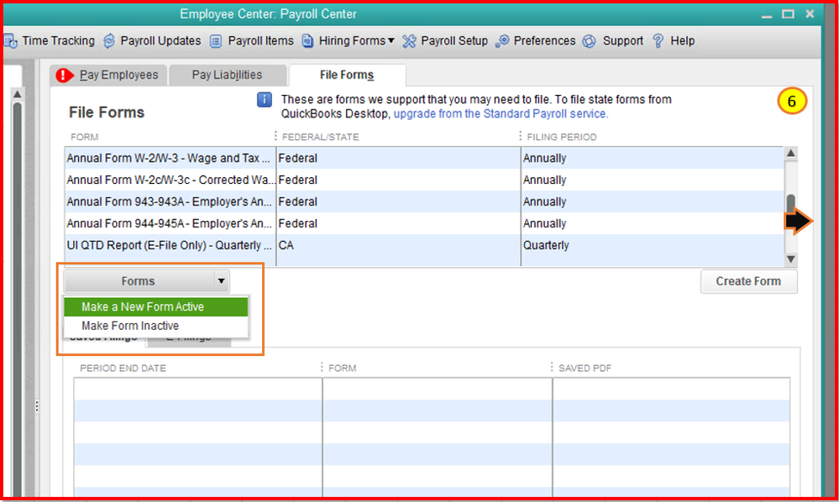Click the FILING PERIOD column header
839x502 pixels.
561,137
